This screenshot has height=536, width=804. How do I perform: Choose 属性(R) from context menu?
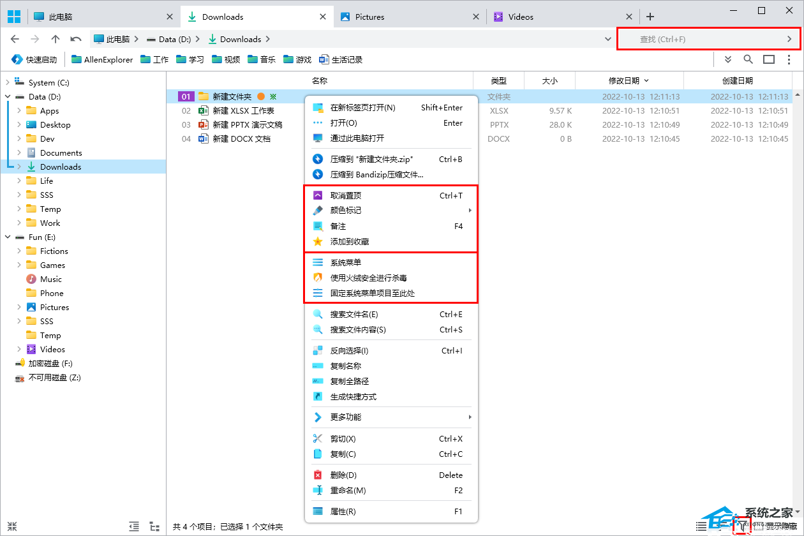(391, 511)
